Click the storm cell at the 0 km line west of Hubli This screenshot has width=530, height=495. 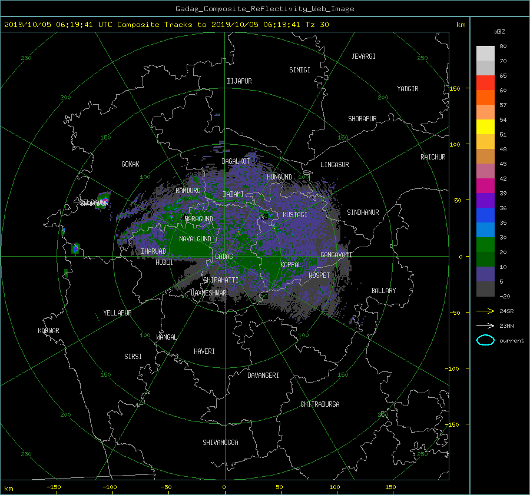[x=76, y=249]
